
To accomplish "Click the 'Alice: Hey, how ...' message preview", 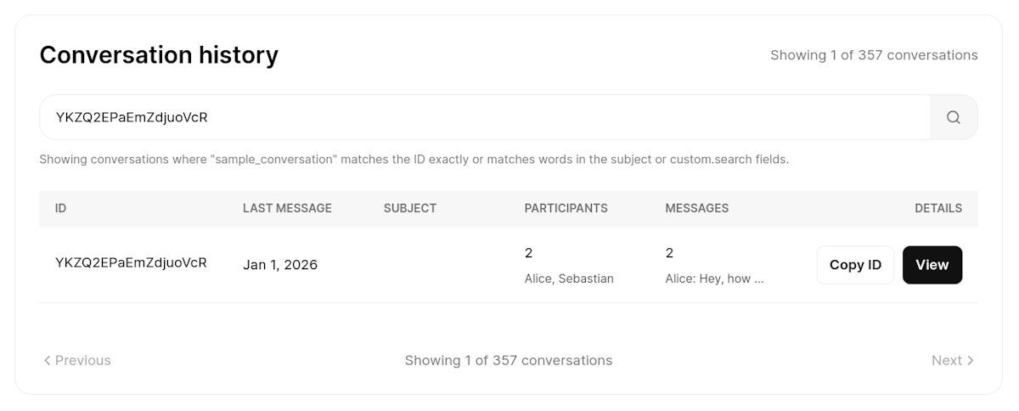I will (715, 279).
